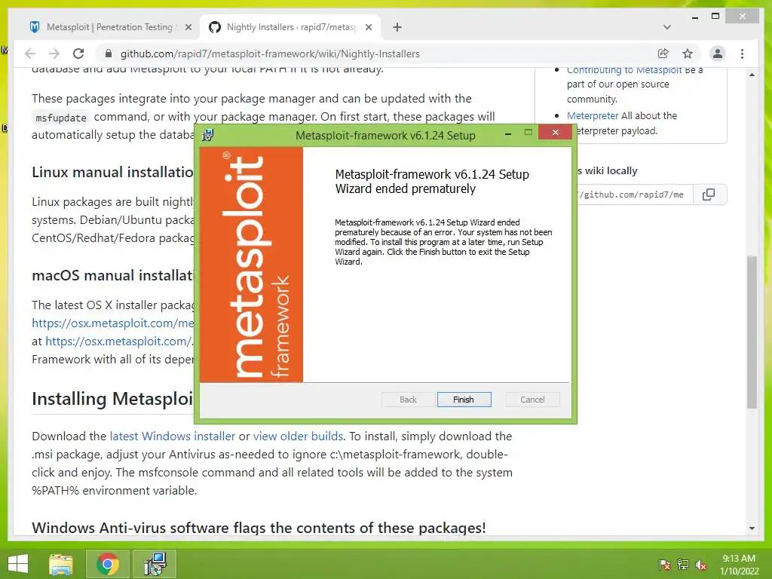Click the disabled Back button in Setup

click(408, 400)
